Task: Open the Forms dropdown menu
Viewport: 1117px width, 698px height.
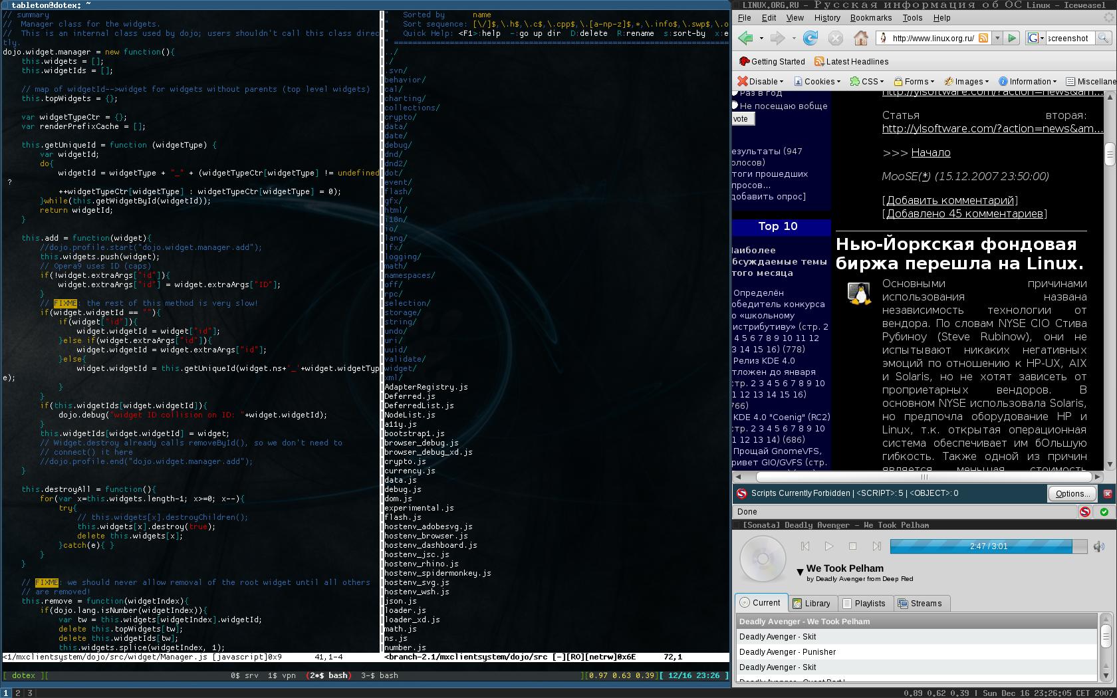Action: pyautogui.click(x=914, y=81)
